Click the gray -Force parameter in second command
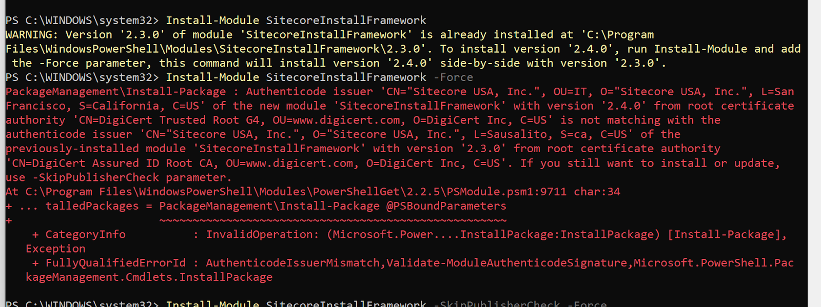This screenshot has width=821, height=307. 453,77
